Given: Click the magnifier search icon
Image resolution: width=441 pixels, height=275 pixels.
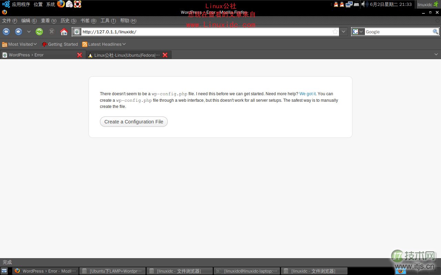Looking at the screenshot, I should pyautogui.click(x=435, y=32).
